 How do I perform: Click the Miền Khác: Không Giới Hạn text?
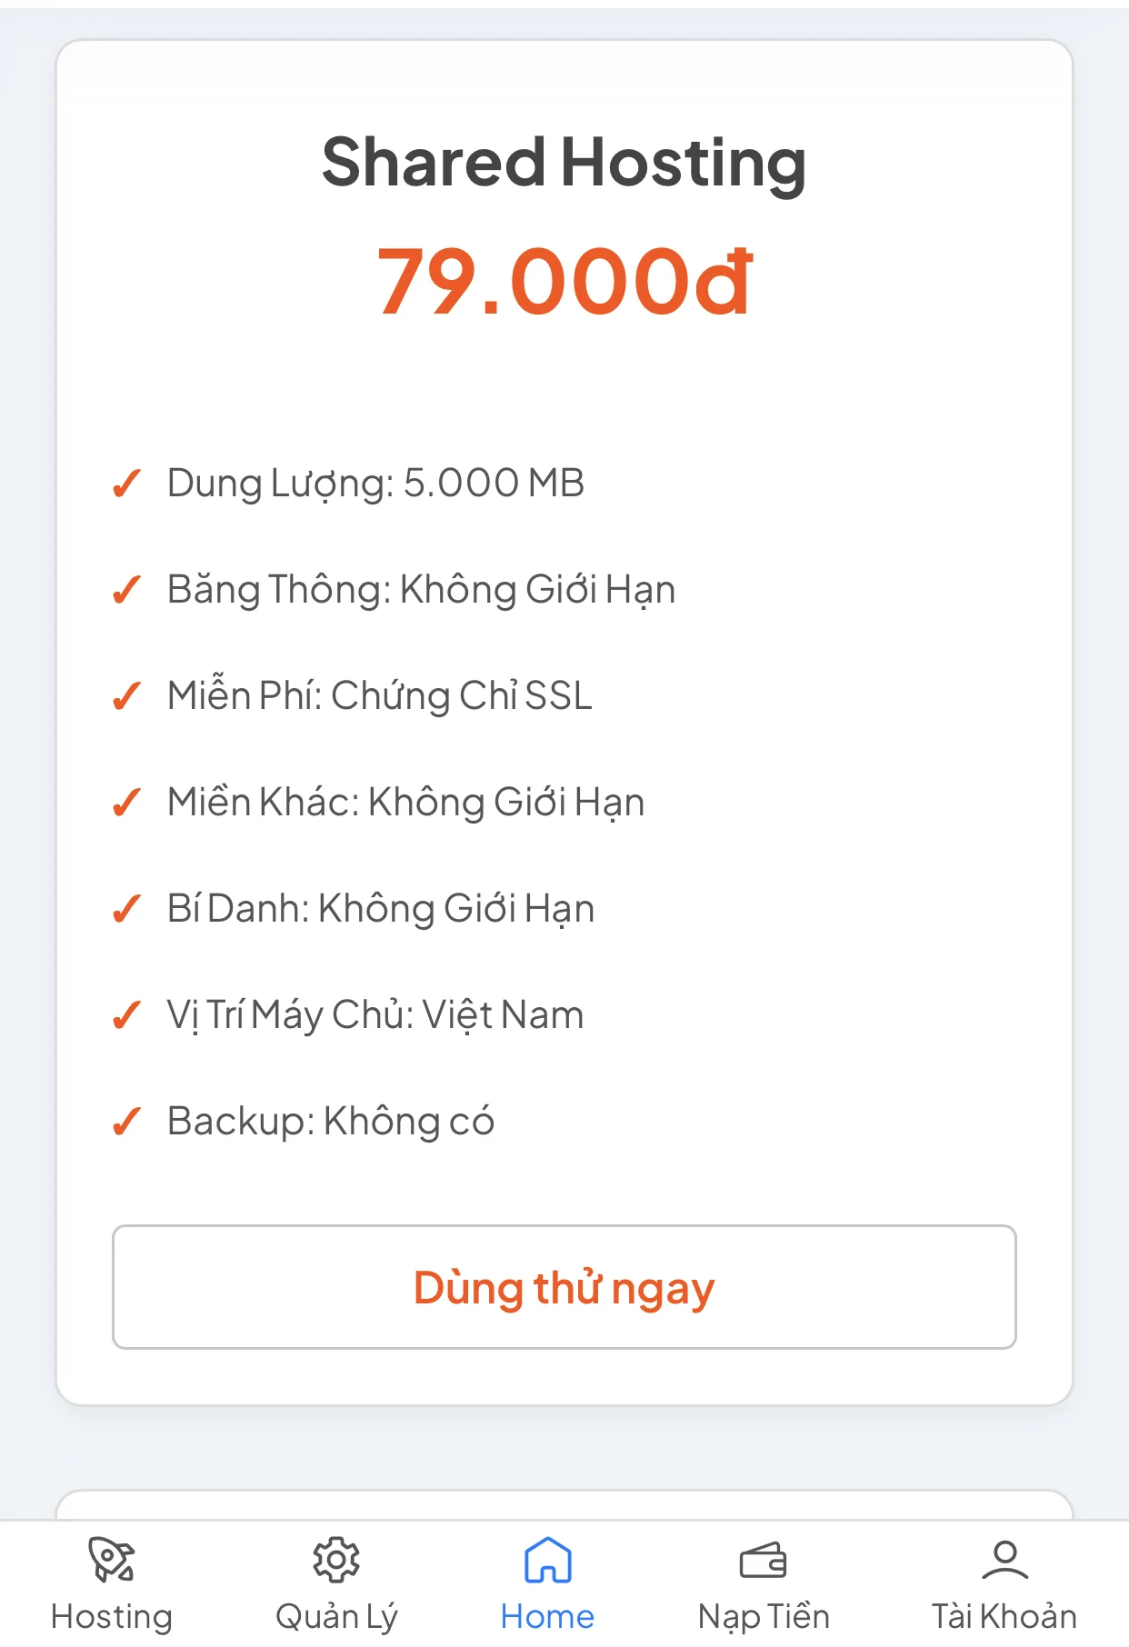(x=405, y=803)
